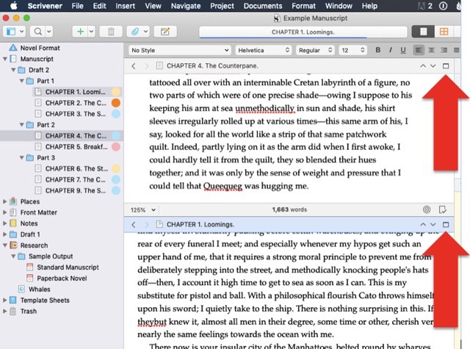Click the yellow label swatch for Chapter 6
Viewport: 470px width, 349px height.
coord(116,168)
